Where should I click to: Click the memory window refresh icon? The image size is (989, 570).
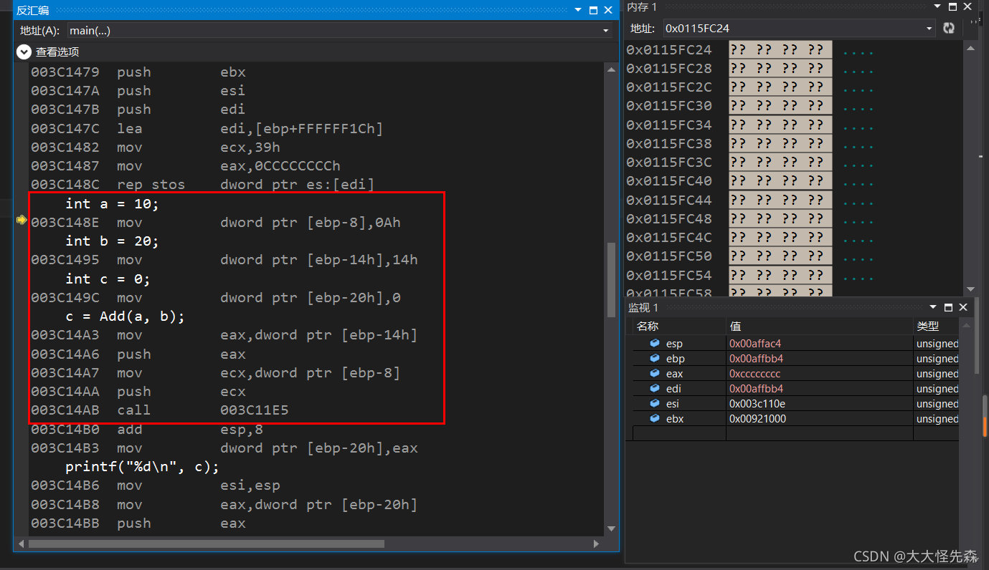click(x=949, y=29)
